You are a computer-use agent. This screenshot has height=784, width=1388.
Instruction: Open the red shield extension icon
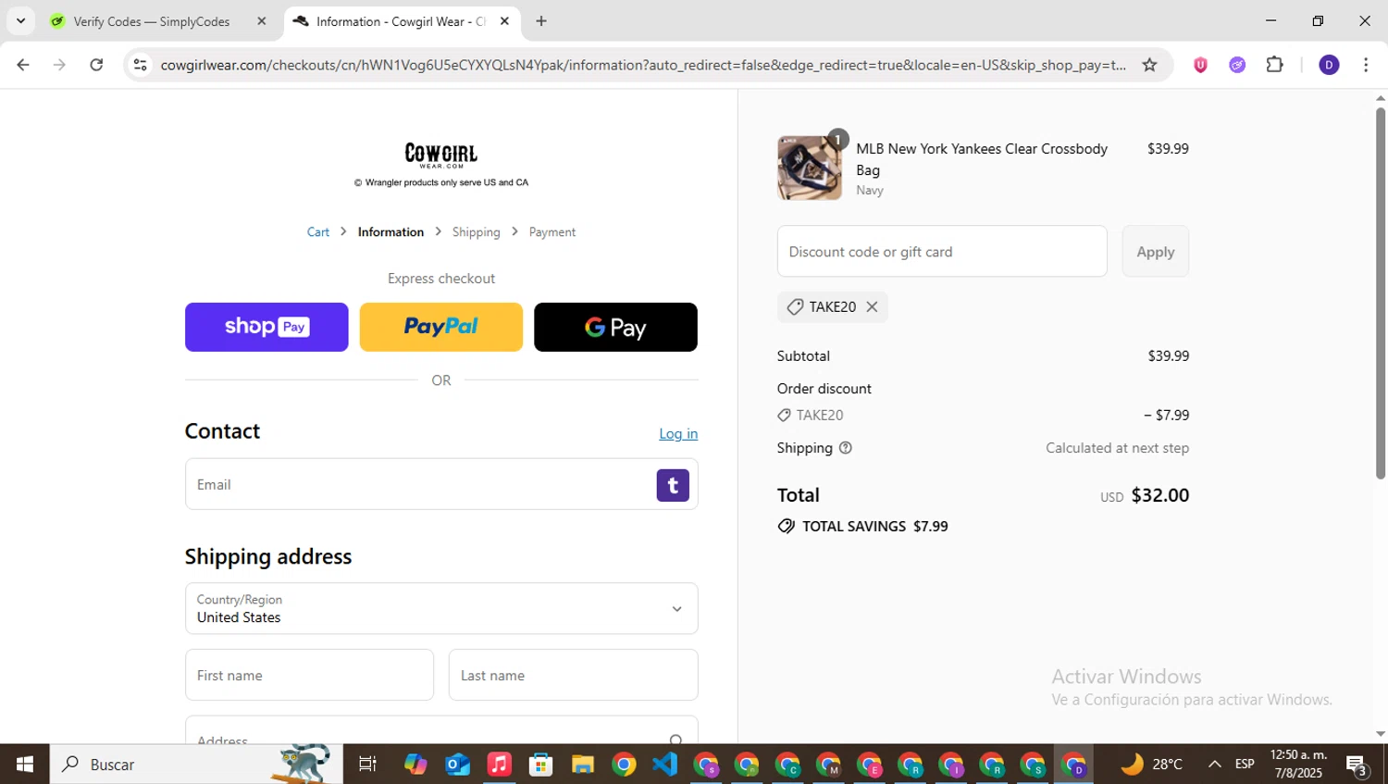point(1200,65)
